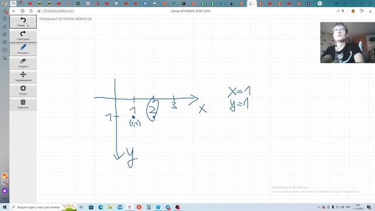Click the whiteboardfox.com address field

(58, 11)
